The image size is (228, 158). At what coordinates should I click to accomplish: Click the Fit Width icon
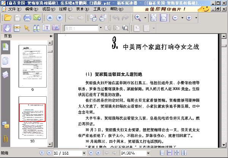(x=164, y=18)
